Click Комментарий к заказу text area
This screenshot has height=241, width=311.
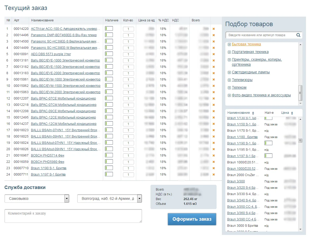[x=73, y=216]
